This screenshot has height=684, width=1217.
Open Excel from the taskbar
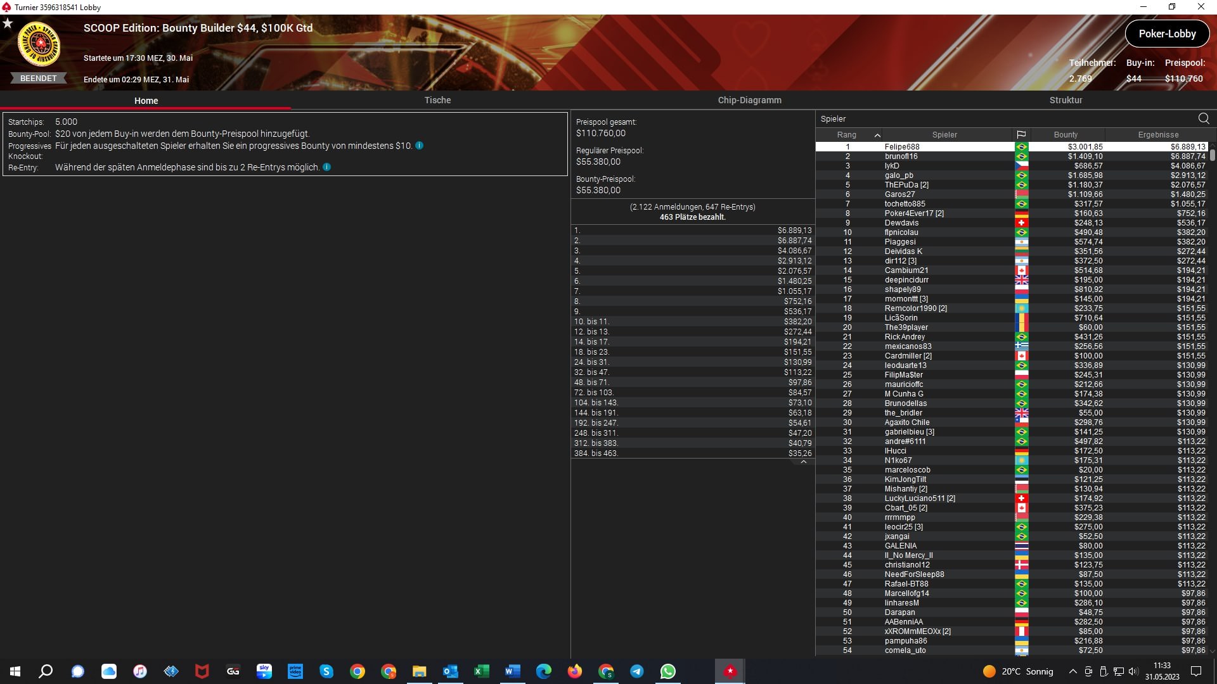coord(482,671)
